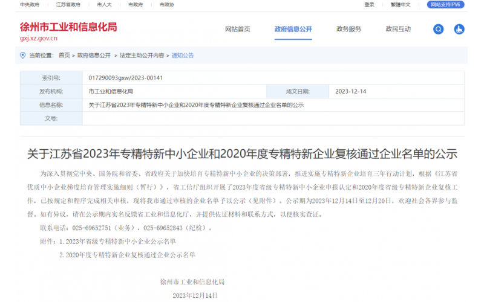Open 政府信息公开 breadcrumb link

pyautogui.click(x=94, y=56)
